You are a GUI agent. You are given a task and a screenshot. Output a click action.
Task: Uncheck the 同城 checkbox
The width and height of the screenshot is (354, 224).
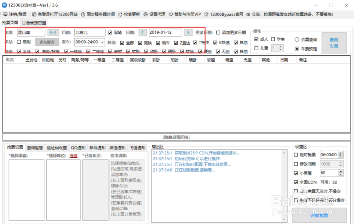pyautogui.click(x=110, y=32)
